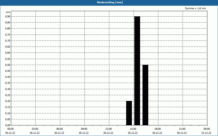Click the precipitation bar reaching 0,50
Image resolution: width=218 pixels, height=136 pixels.
coord(145,95)
